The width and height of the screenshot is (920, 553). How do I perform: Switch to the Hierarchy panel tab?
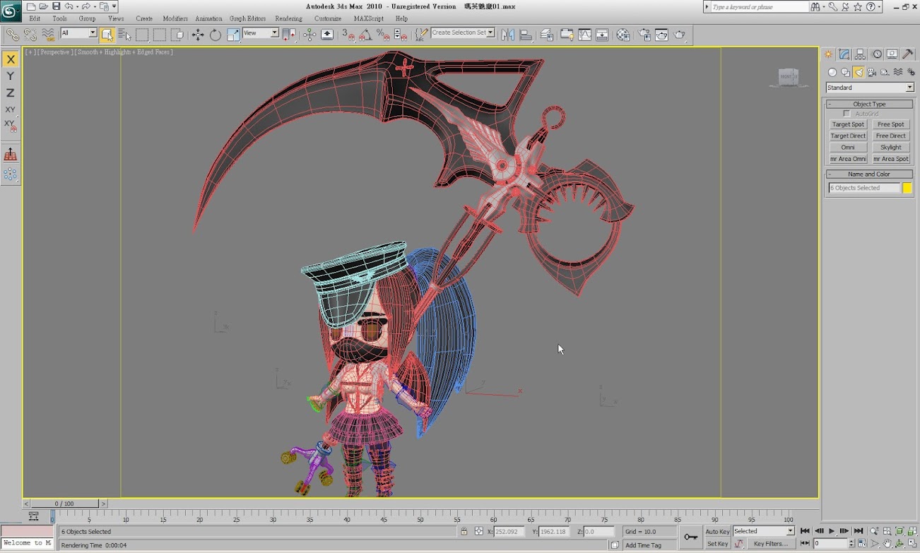pyautogui.click(x=861, y=54)
